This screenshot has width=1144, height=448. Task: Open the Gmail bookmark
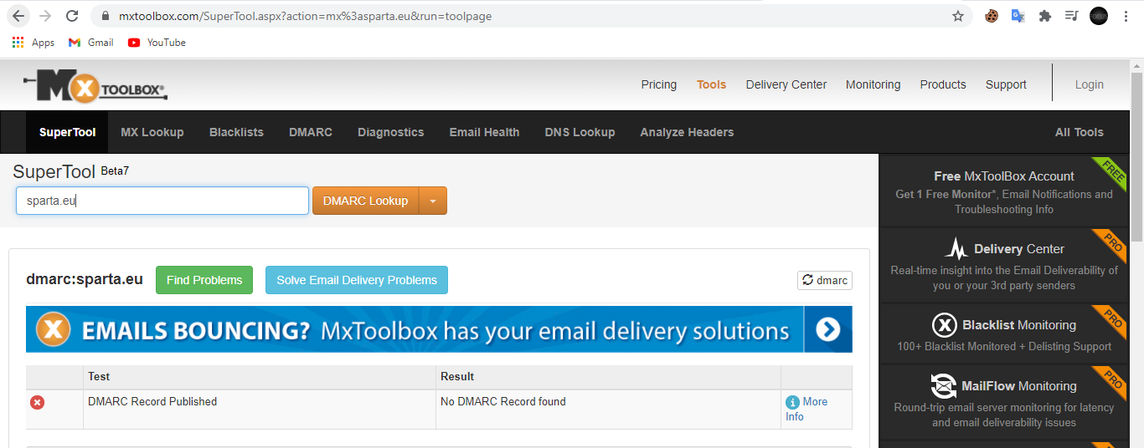[90, 43]
